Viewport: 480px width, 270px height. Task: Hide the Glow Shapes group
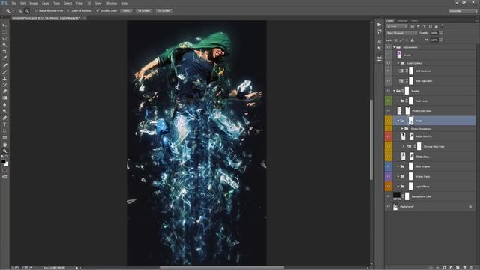(x=388, y=166)
